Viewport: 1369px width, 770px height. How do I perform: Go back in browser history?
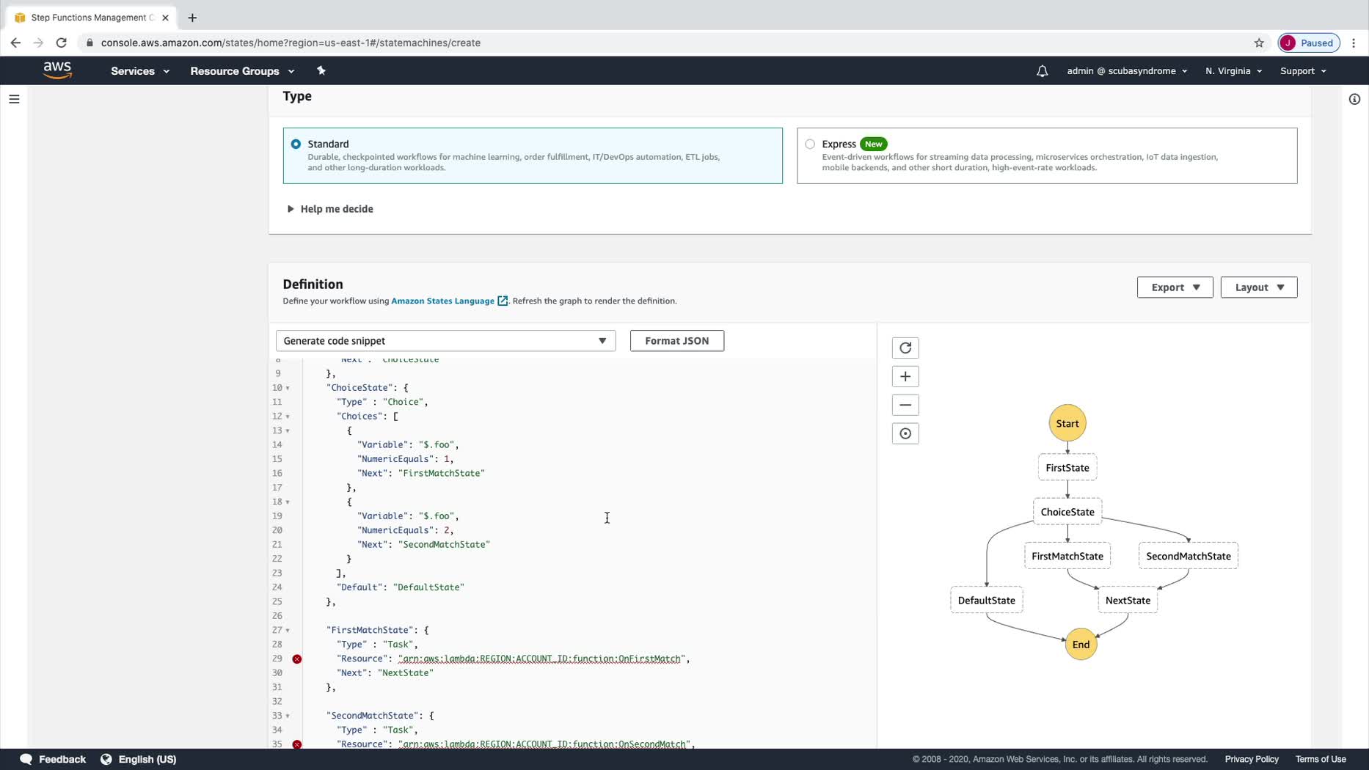click(15, 43)
